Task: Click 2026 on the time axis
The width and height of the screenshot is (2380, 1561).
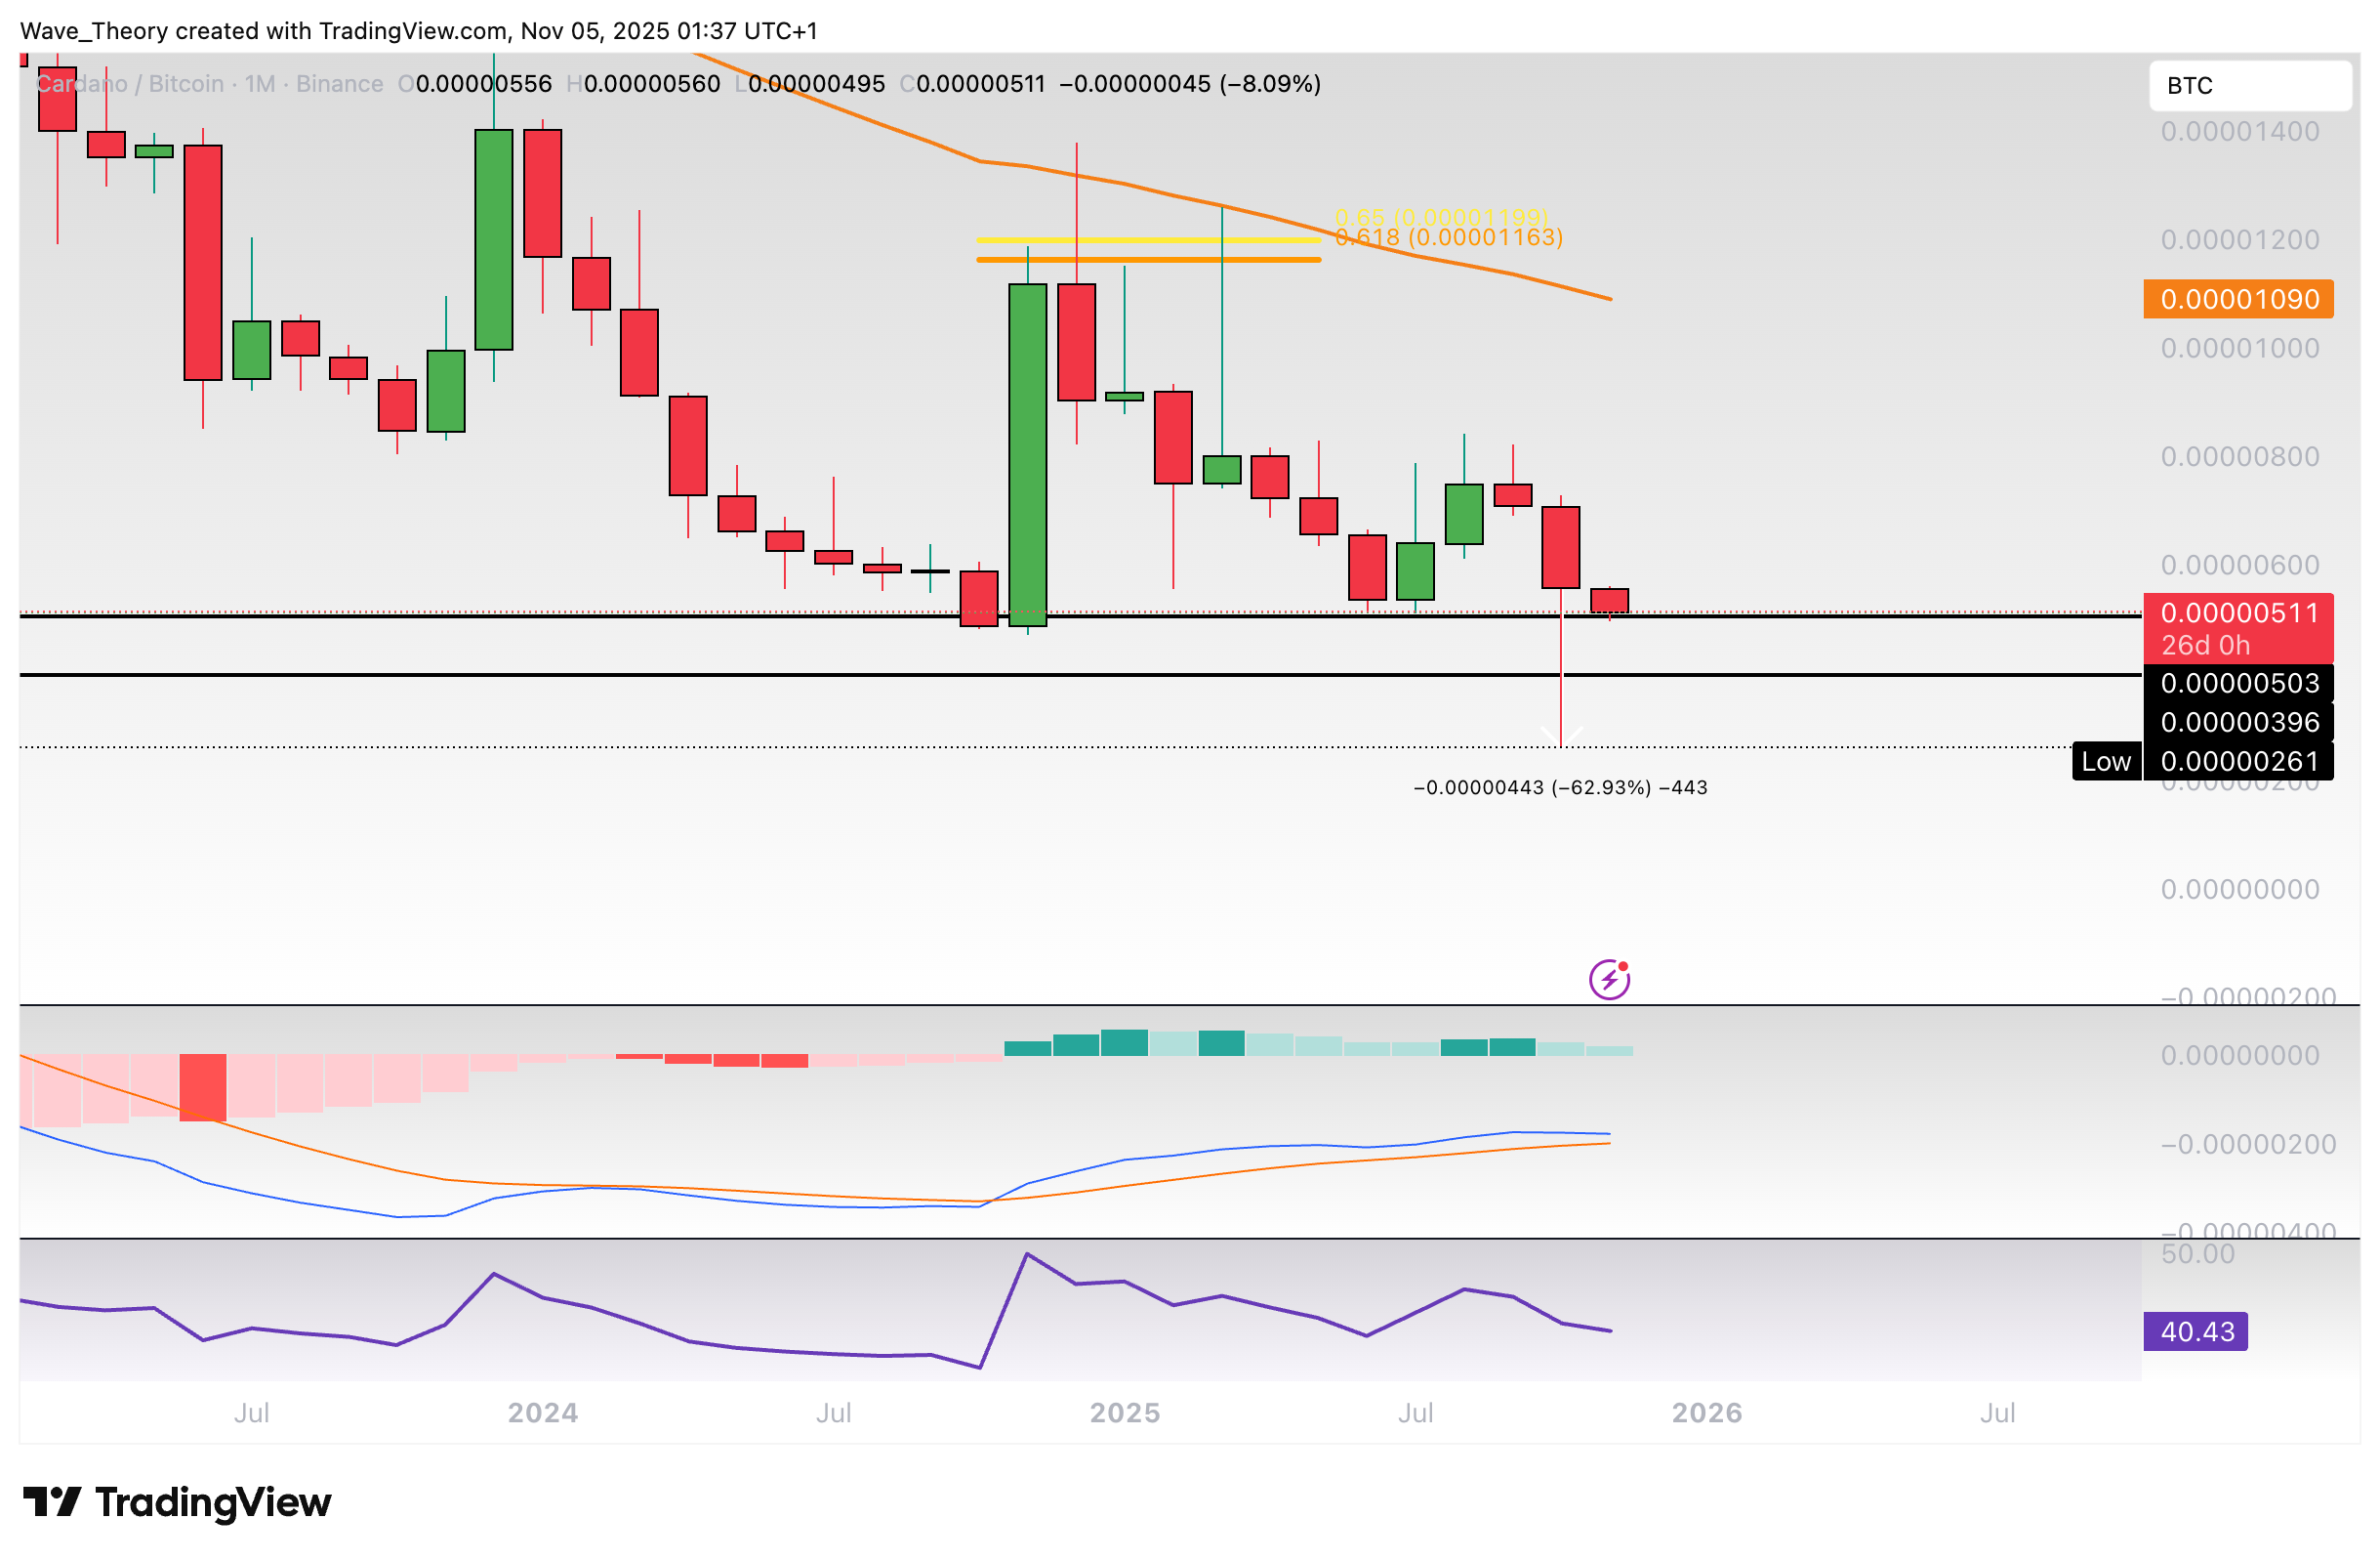Action: click(1706, 1413)
